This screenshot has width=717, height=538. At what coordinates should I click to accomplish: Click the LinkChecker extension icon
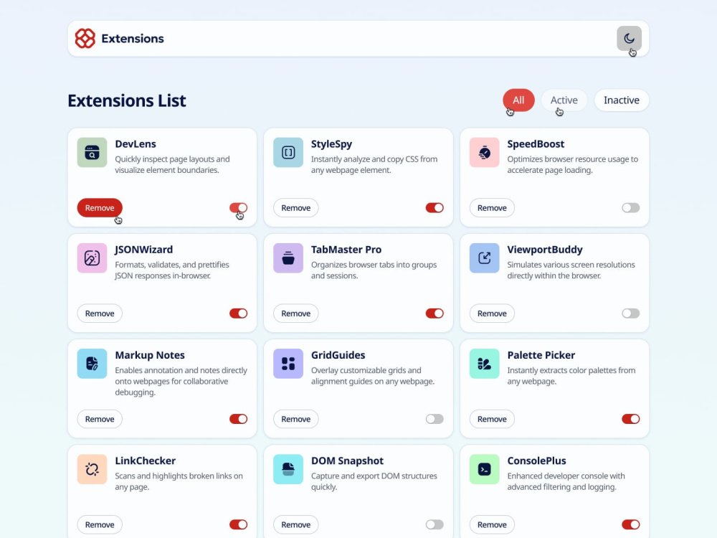tap(92, 469)
